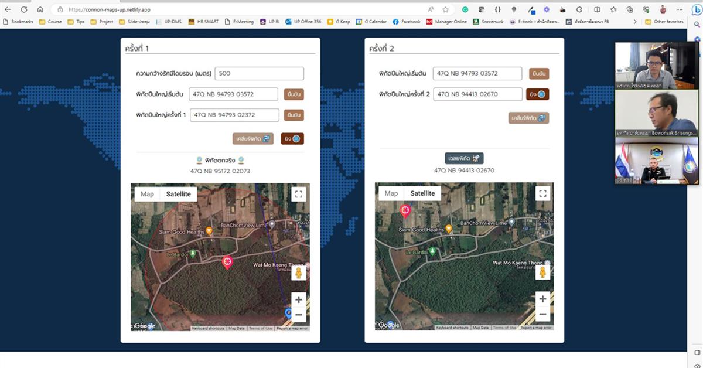Viewport: 703px width, 368px height.
Task: Open G Calendar bookmark
Action: point(371,22)
